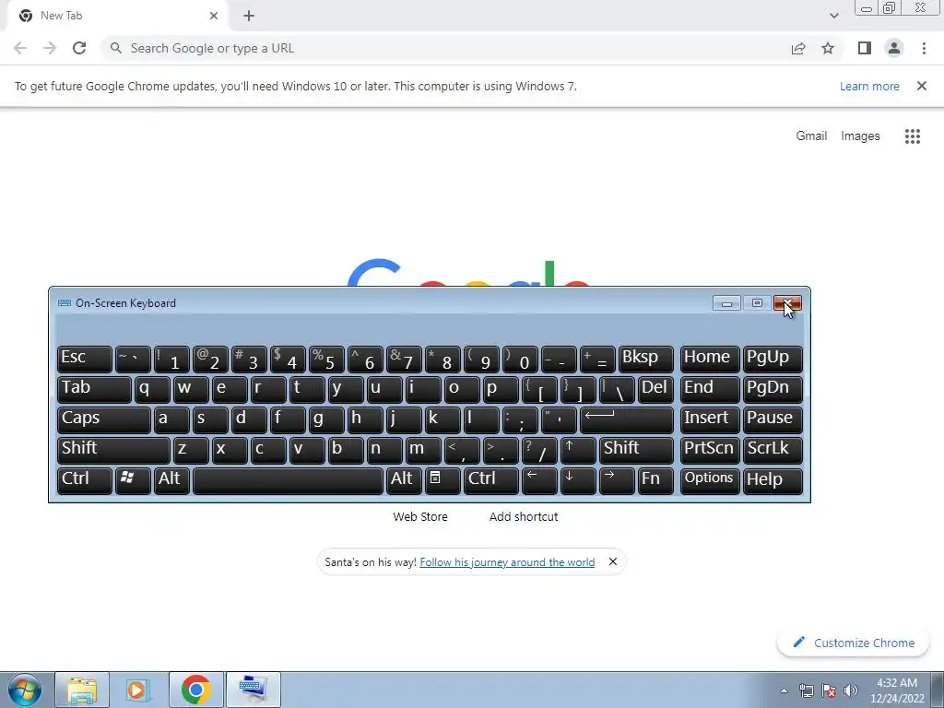Click Customize Chrome button
This screenshot has height=708, width=944.
click(853, 643)
